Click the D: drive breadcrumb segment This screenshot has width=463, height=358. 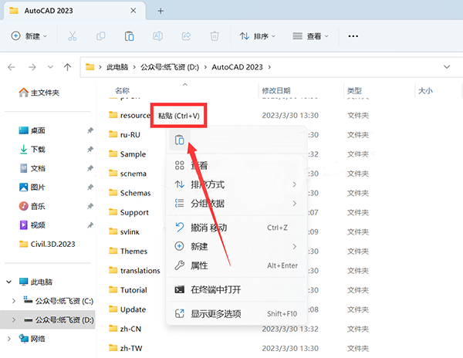pos(170,67)
